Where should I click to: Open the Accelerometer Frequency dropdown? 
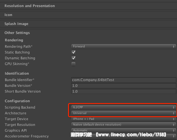[x=123, y=136]
